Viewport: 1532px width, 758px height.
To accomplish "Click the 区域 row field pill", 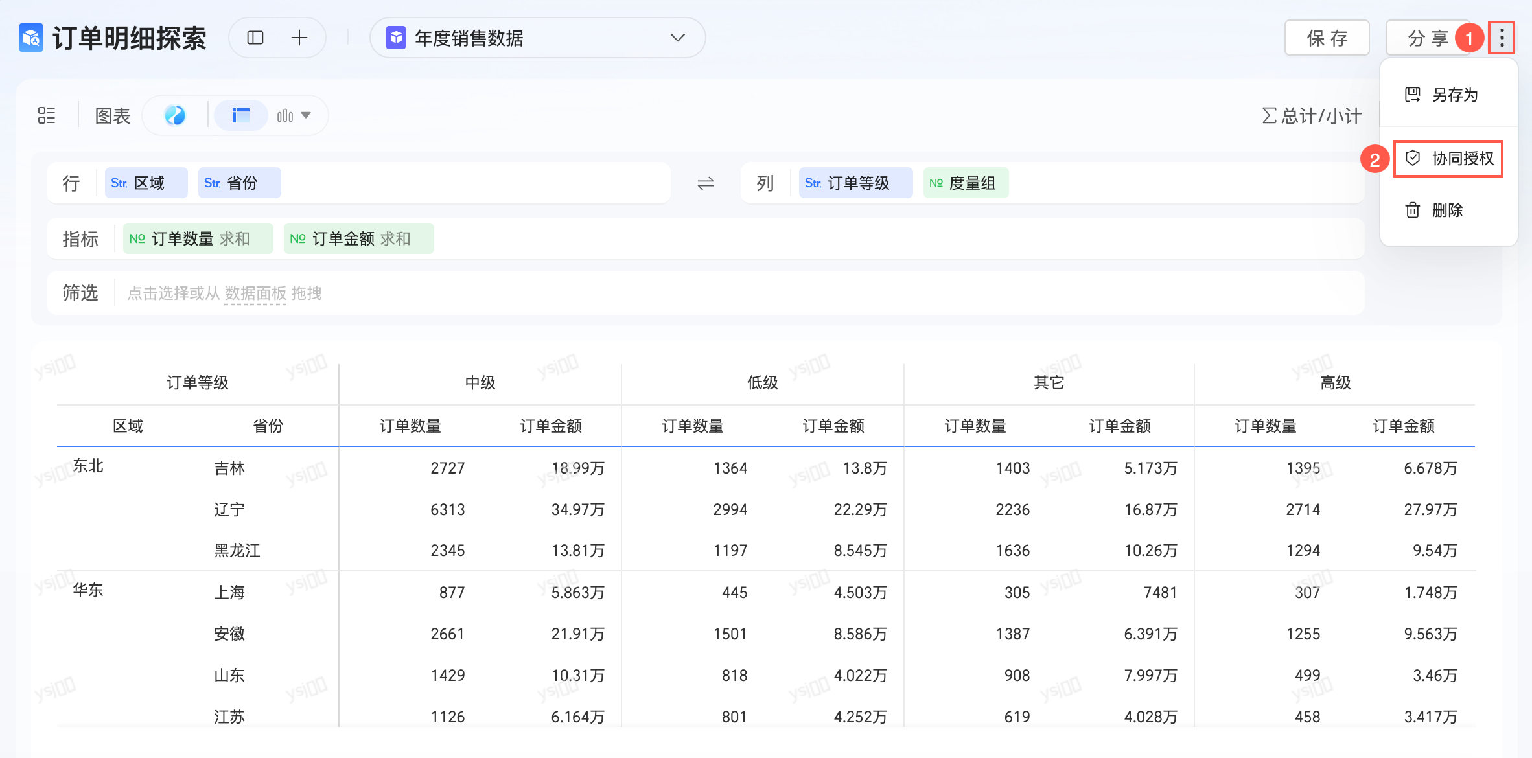I will 146,183.
